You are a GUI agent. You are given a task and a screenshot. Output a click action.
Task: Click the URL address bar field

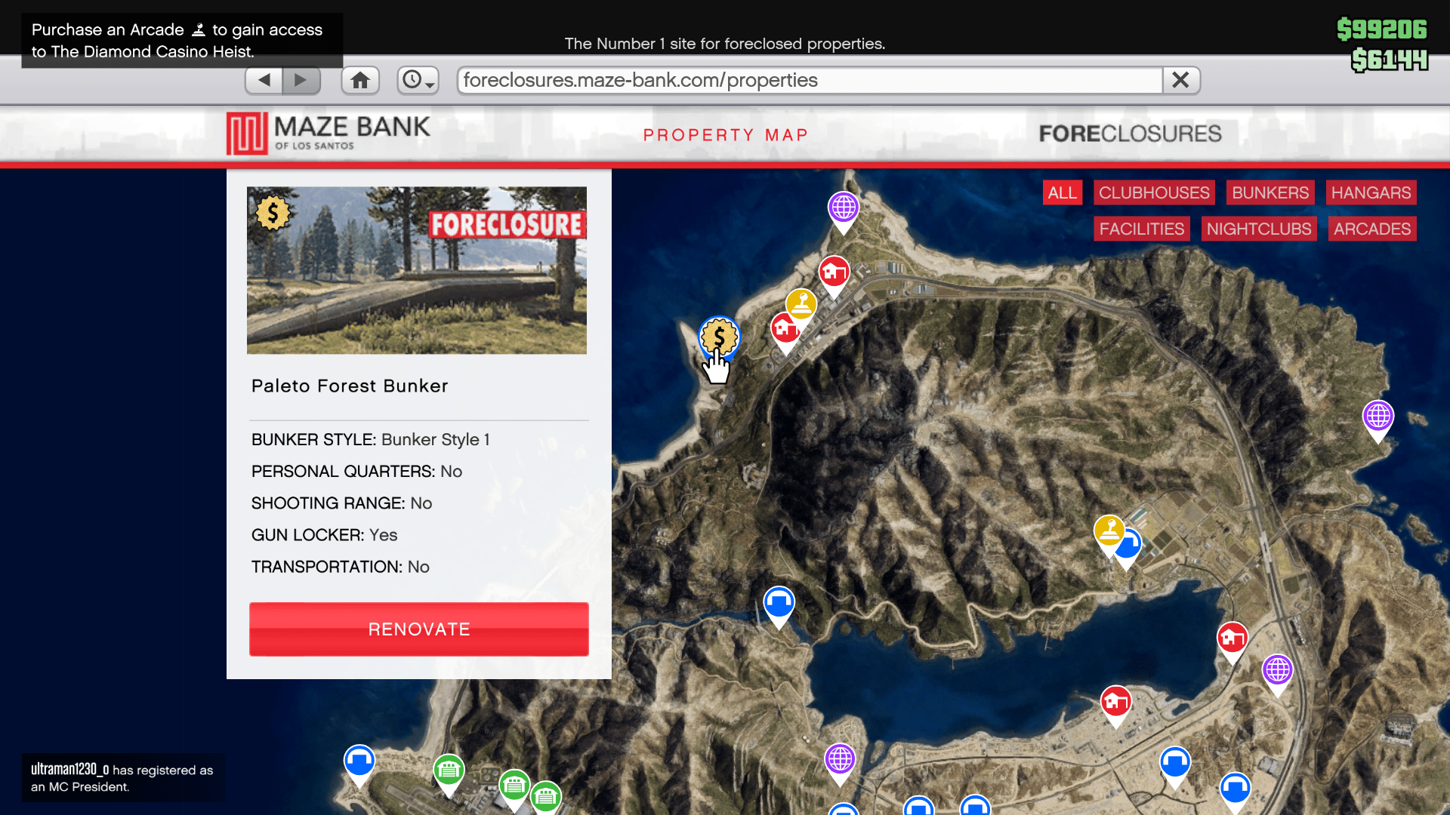(x=808, y=80)
